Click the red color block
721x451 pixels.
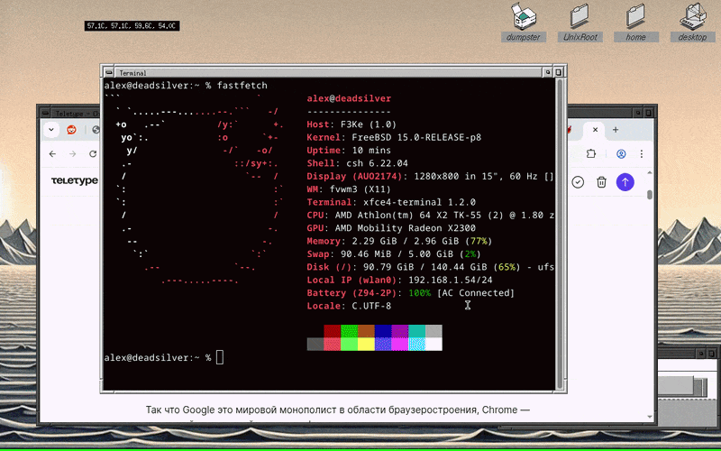[x=332, y=331]
